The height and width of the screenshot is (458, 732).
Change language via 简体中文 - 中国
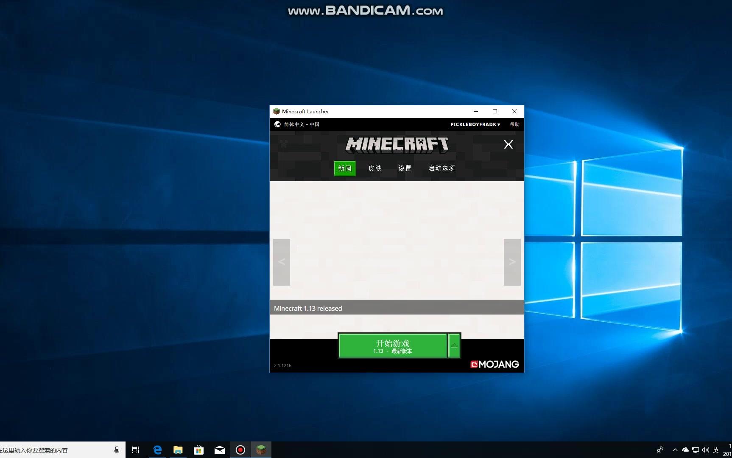coord(302,124)
